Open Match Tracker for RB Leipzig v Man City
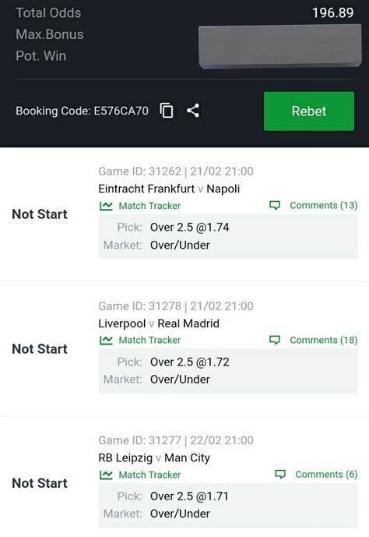Viewport: 369px width, 537px height. coord(149,475)
